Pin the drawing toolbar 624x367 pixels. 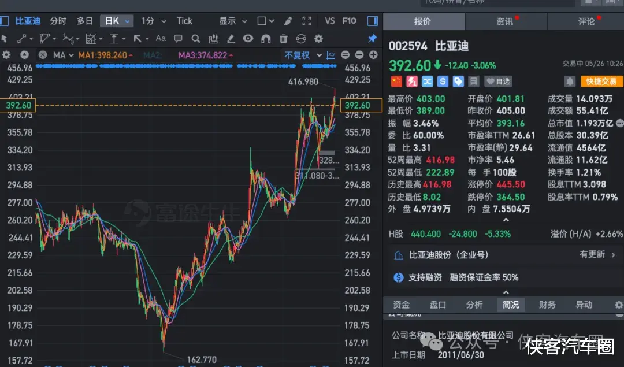372,38
